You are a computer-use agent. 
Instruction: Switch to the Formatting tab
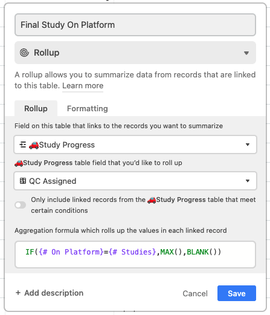[x=88, y=108]
